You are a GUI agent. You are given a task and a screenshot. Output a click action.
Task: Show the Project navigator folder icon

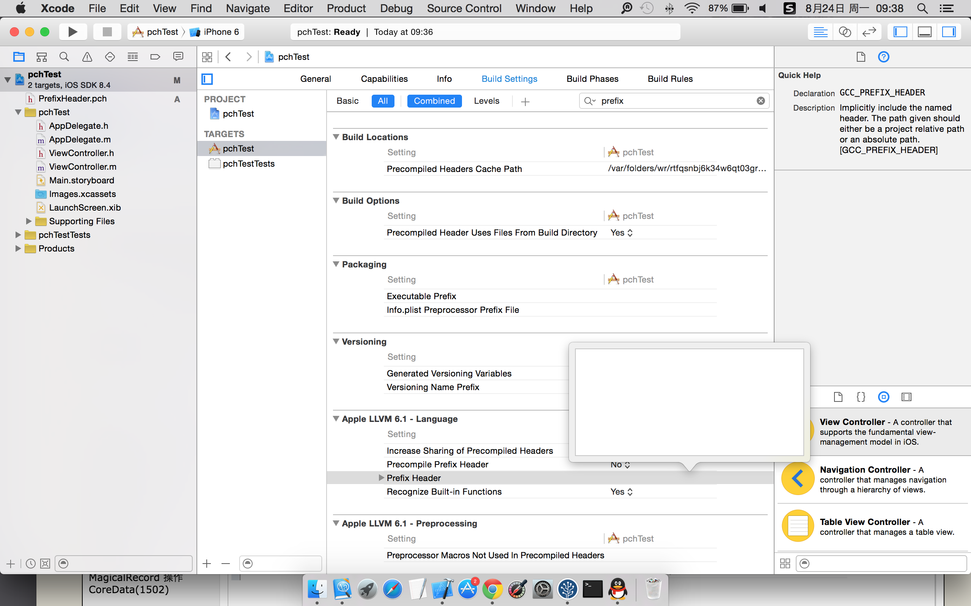click(19, 57)
